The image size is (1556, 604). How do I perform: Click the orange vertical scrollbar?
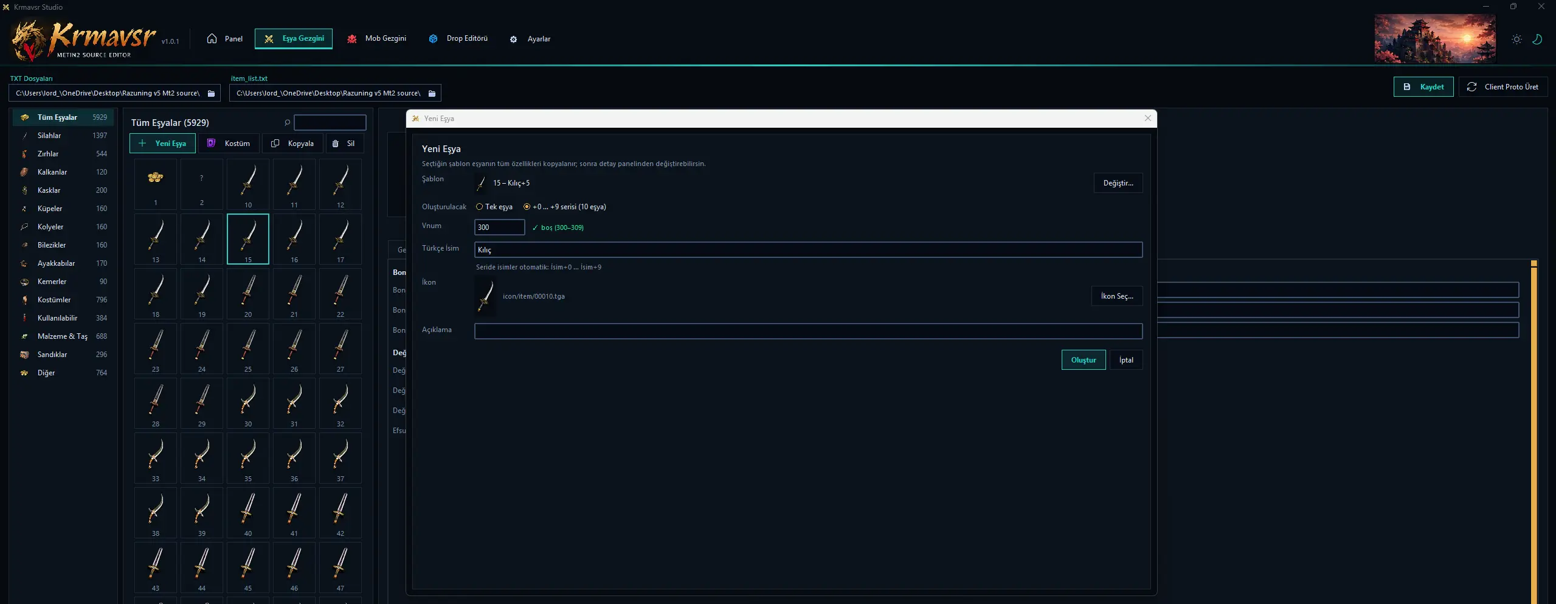click(x=1534, y=432)
